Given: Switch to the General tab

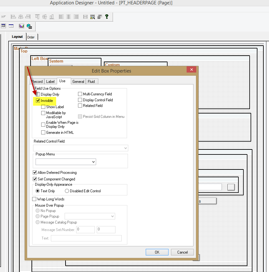Looking at the screenshot, I should click(x=78, y=81).
